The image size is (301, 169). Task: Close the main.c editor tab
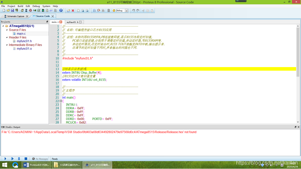click(x=61, y=22)
